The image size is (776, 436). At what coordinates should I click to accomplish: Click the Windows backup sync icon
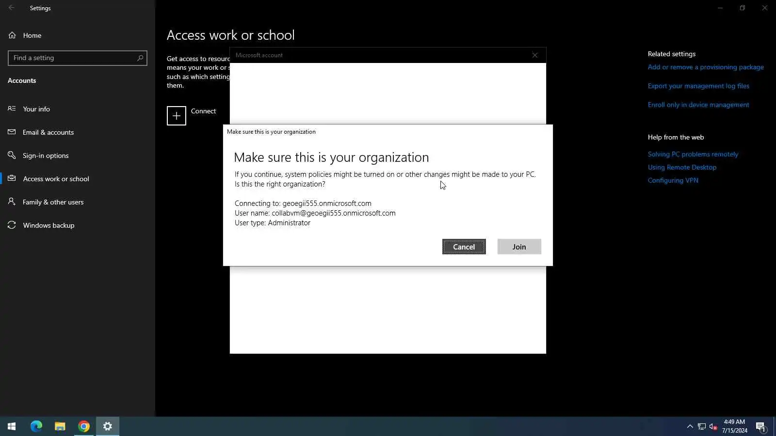(12, 225)
